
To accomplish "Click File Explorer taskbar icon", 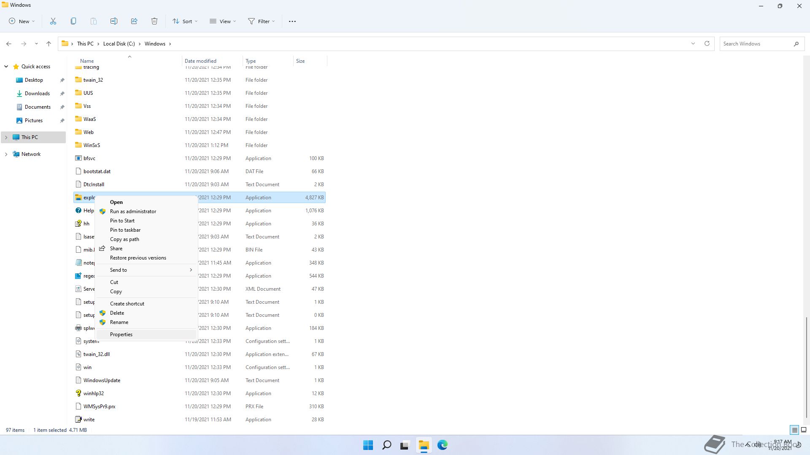I will pos(424,445).
